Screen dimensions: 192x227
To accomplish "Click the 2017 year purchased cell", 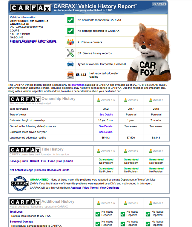I will [131, 109].
